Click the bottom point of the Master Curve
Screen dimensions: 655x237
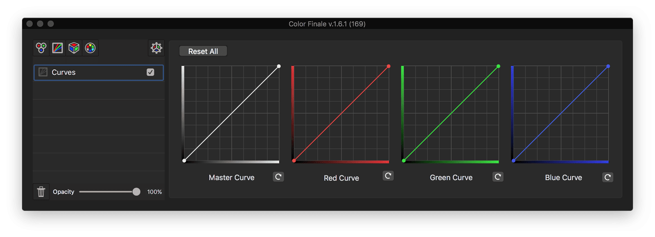pos(184,161)
